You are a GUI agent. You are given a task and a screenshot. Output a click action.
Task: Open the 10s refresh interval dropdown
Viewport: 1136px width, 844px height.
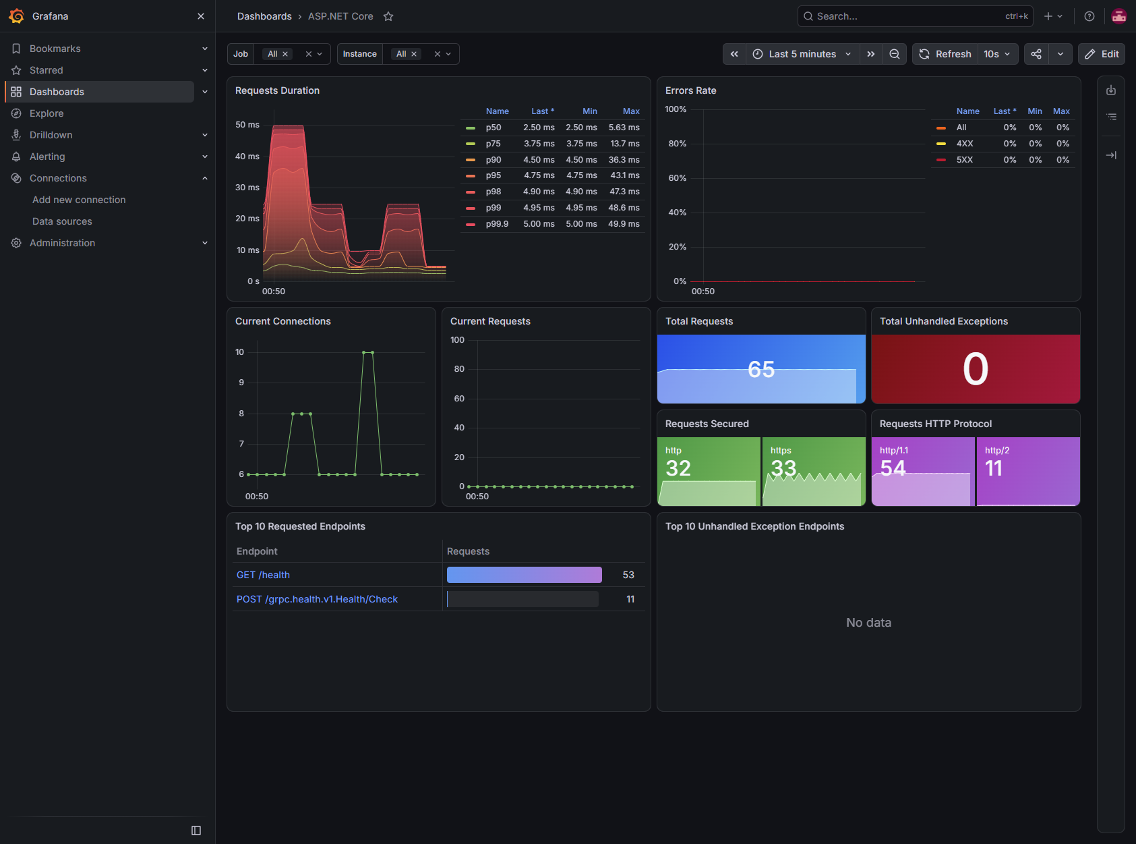click(998, 54)
